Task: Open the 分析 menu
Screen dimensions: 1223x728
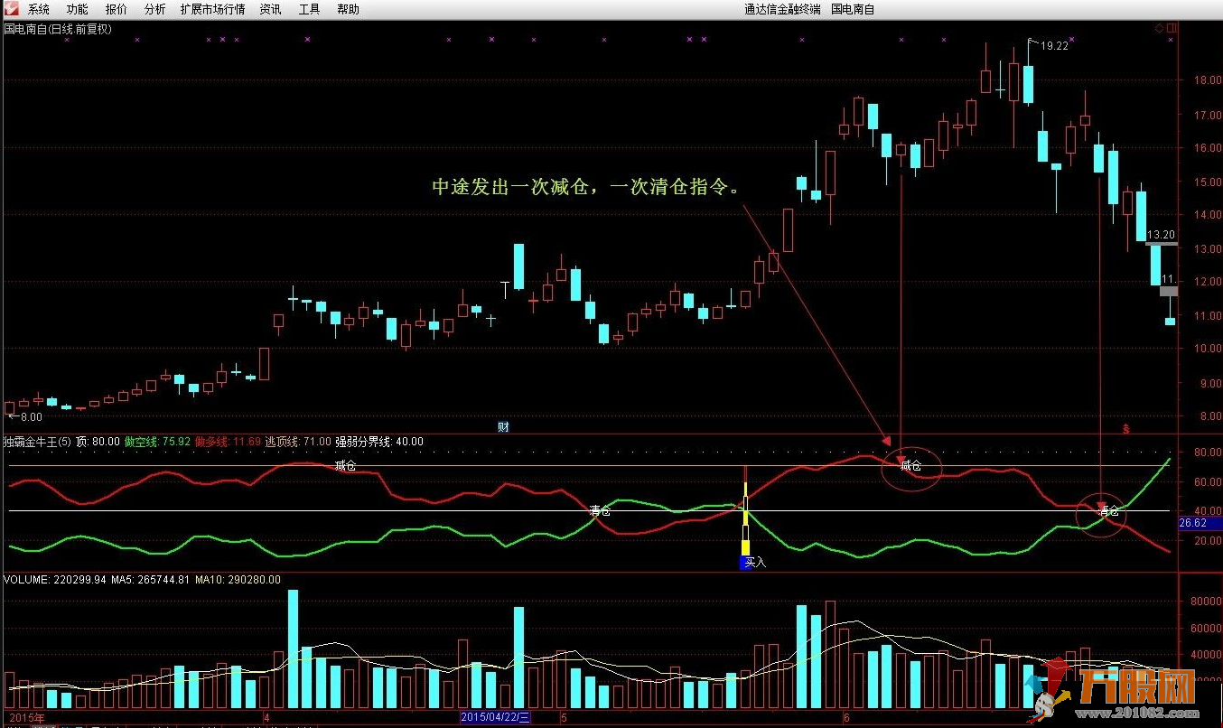Action: pyautogui.click(x=154, y=10)
